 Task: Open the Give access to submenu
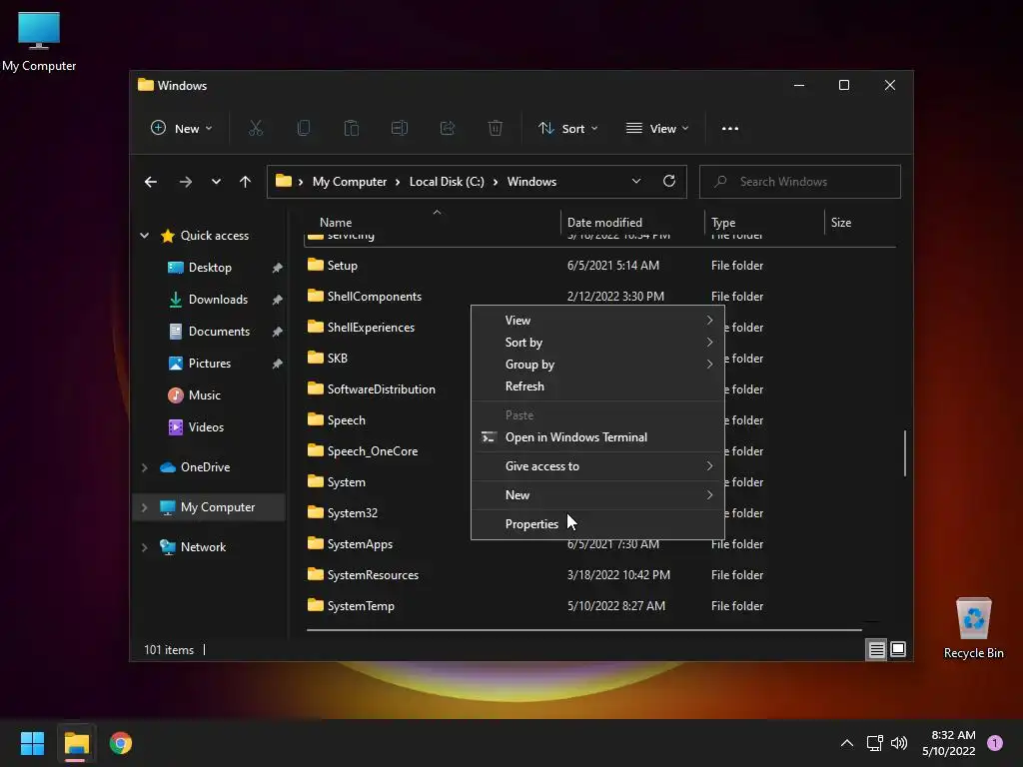[597, 466]
